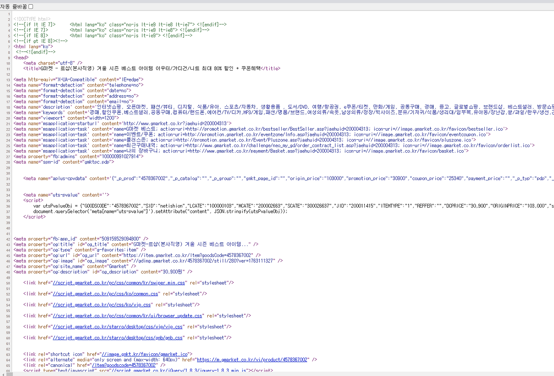The image size is (554, 376).
Task: Open the starro/desktop/css/vip/vip.css link
Action: pyautogui.click(x=118, y=327)
